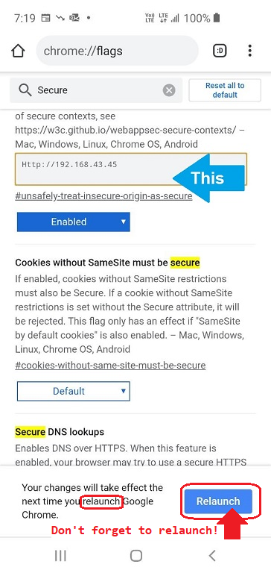Tap the Chrome home icon
This screenshot has width=271, height=573.
click(x=18, y=51)
